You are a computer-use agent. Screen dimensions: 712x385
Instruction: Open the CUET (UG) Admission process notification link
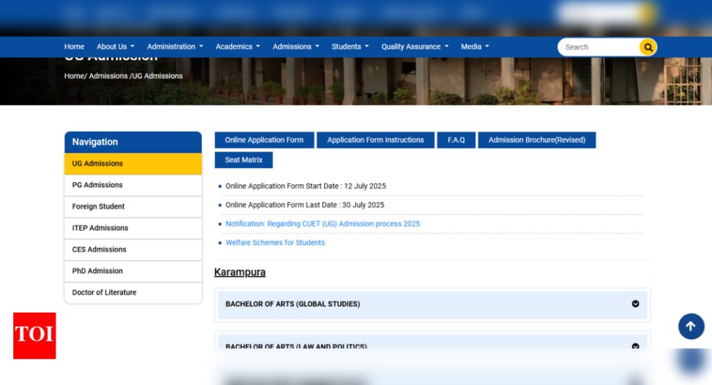(x=323, y=224)
